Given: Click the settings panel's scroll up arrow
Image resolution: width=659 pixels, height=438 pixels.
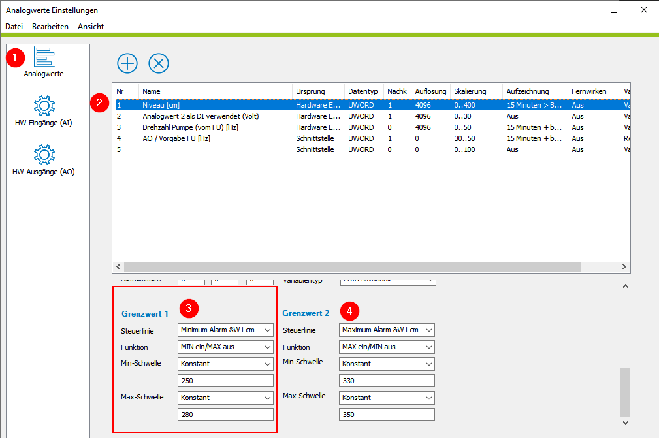Looking at the screenshot, I should 626,286.
